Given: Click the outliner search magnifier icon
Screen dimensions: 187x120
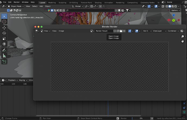Looking at the screenshot, I should pos(67,10).
